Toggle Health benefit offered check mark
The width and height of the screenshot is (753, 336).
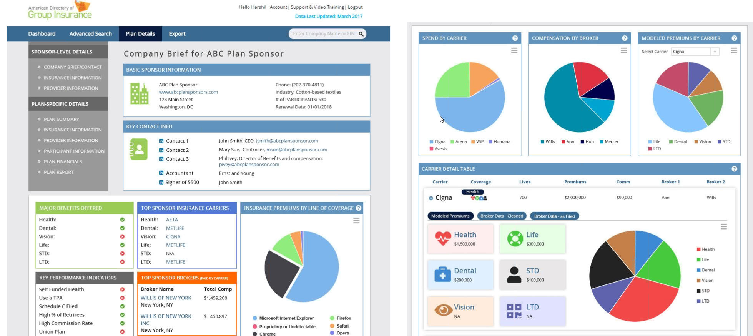point(122,220)
